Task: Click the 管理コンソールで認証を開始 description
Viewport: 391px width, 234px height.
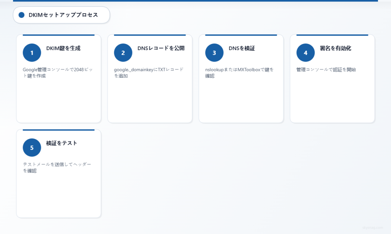Action: [326, 70]
